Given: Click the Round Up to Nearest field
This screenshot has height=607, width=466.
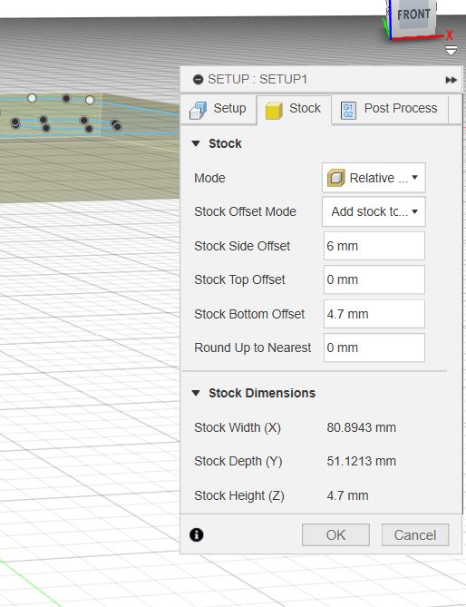Looking at the screenshot, I should (374, 348).
